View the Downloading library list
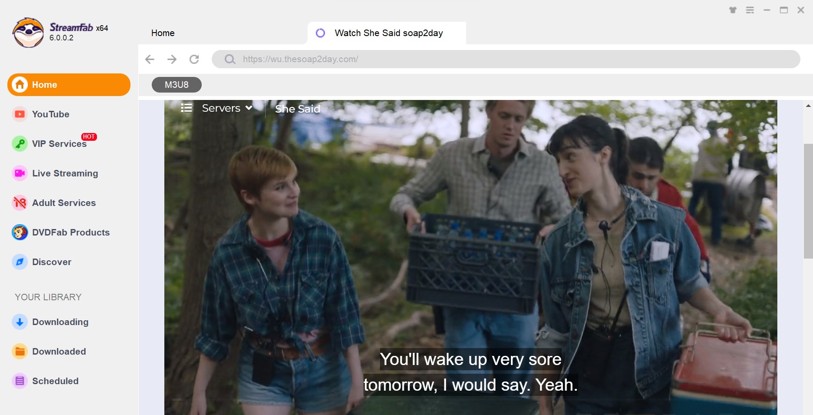Image resolution: width=813 pixels, height=415 pixels. click(60, 322)
